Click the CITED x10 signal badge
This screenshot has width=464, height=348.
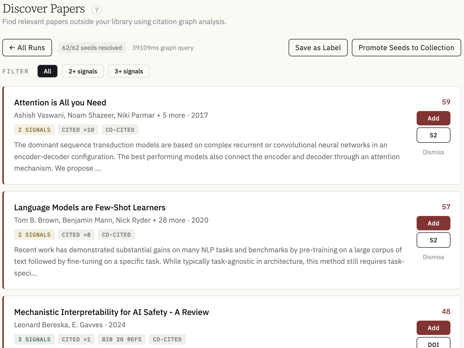click(78, 130)
